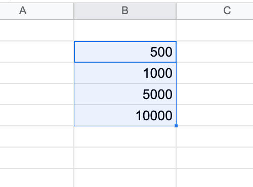Click the cell containing 500
This screenshot has height=187, width=253.
pos(125,52)
